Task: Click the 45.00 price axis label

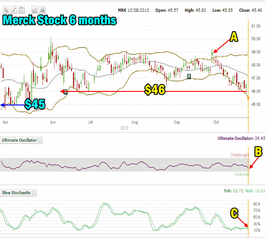Action: (x=256, y=104)
